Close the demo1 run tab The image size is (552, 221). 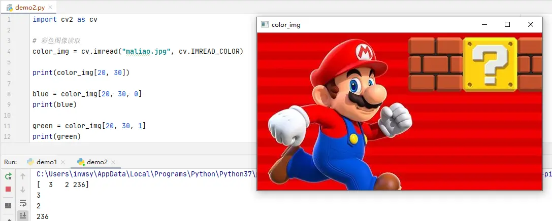[x=63, y=162]
